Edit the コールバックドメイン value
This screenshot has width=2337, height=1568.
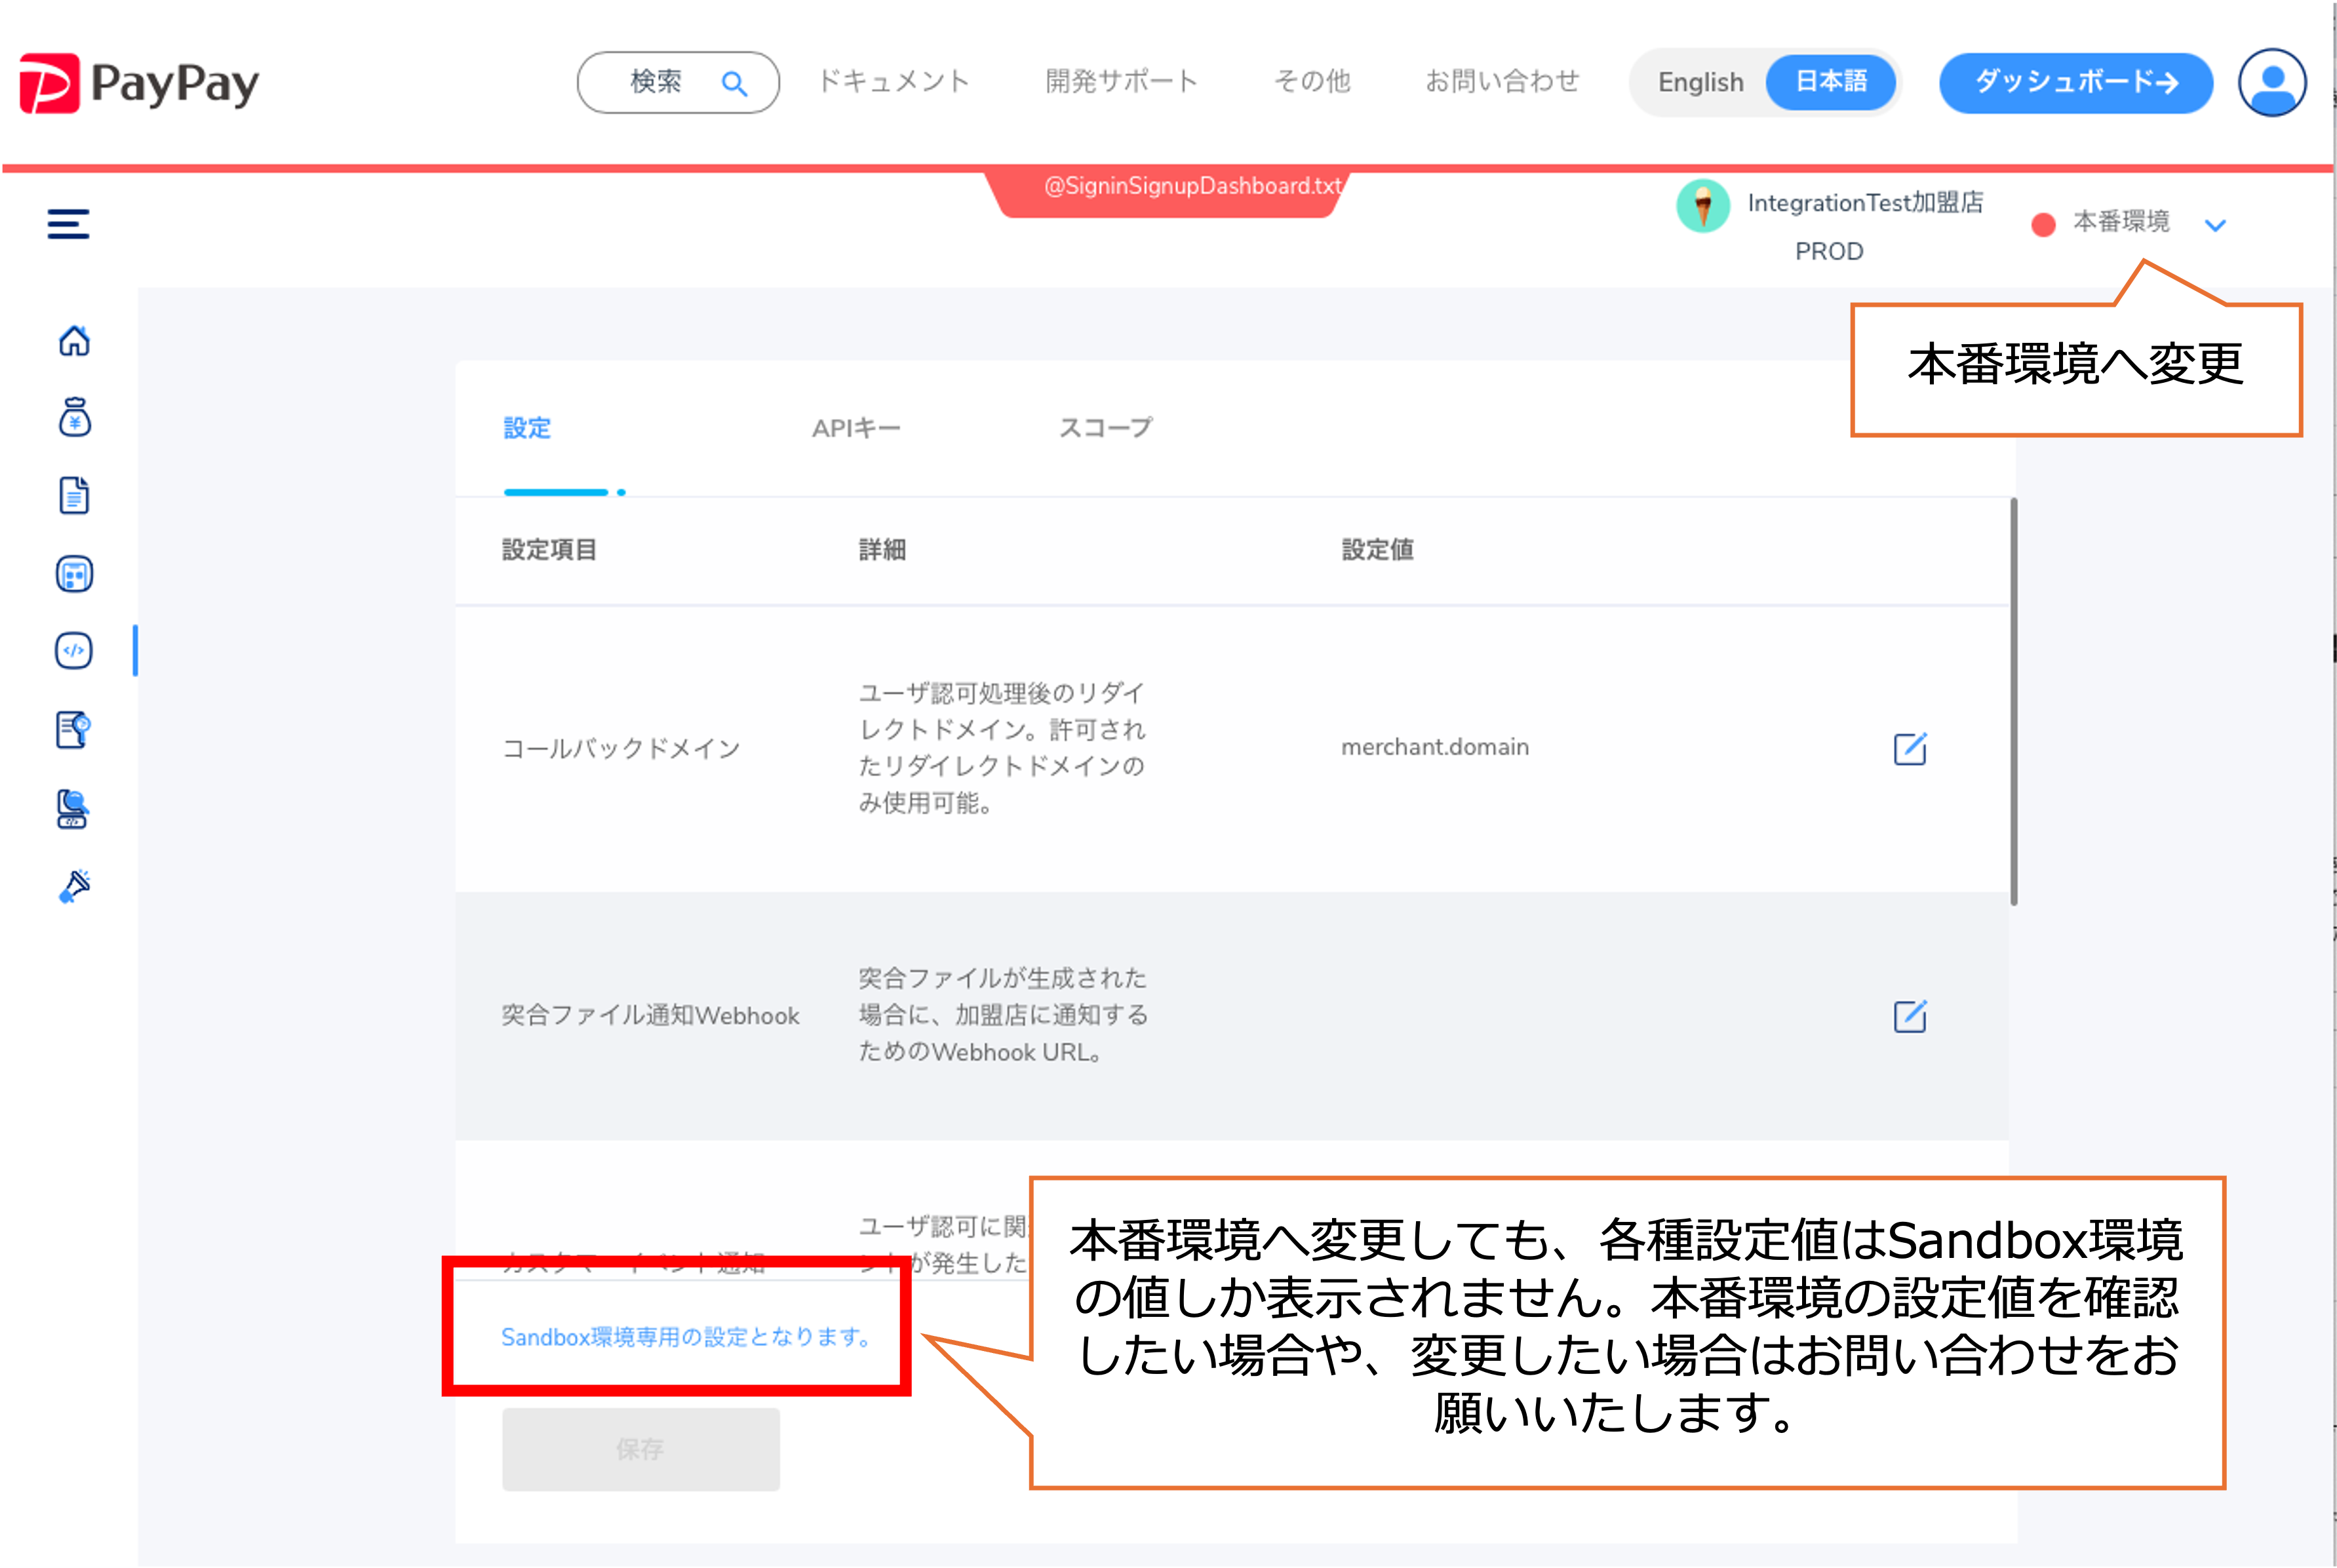[1909, 748]
